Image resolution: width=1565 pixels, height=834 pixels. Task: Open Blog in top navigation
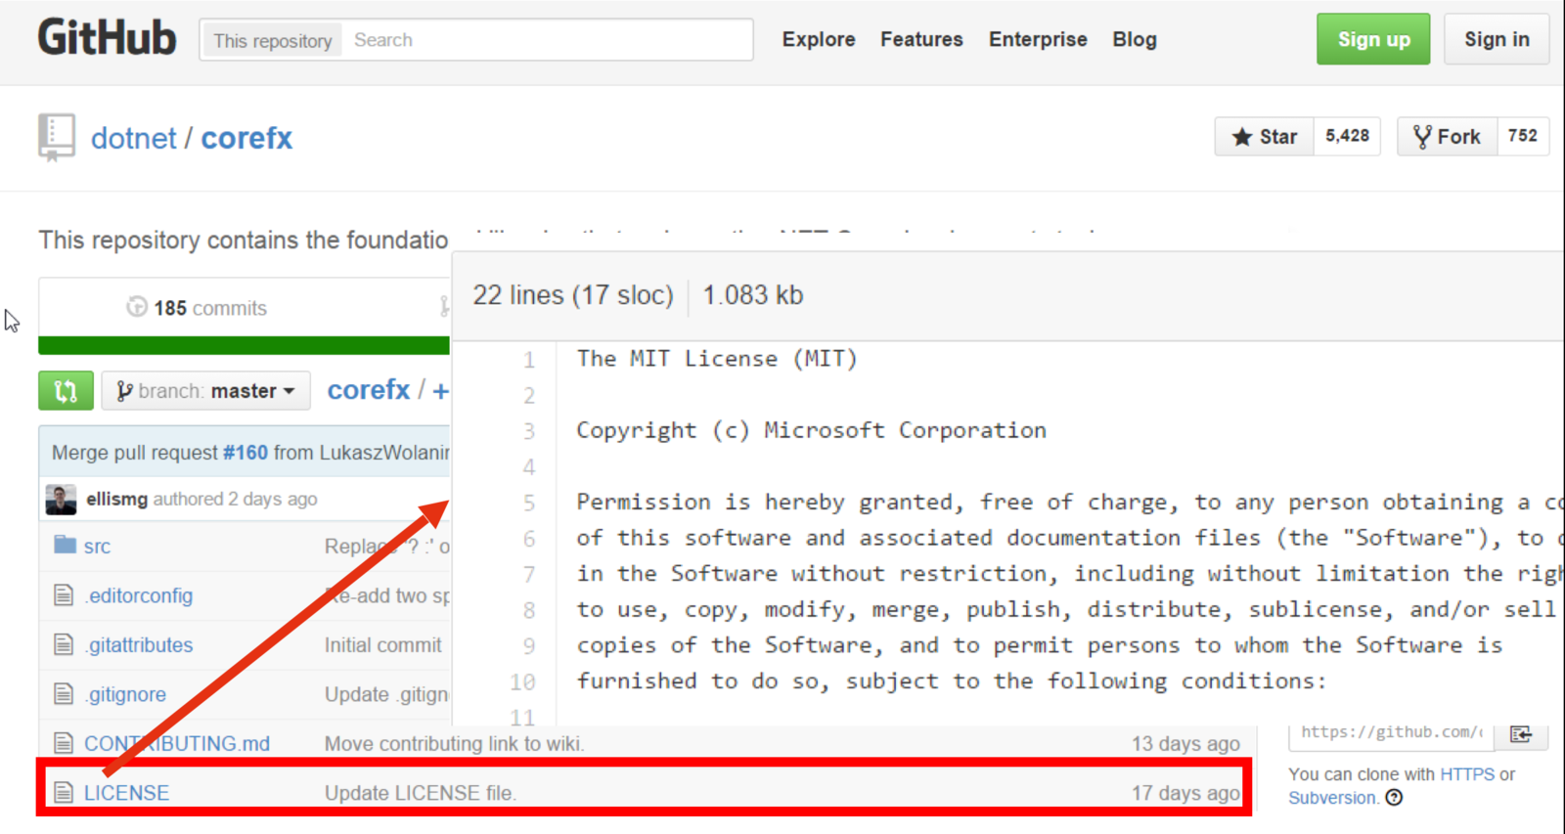[1135, 39]
